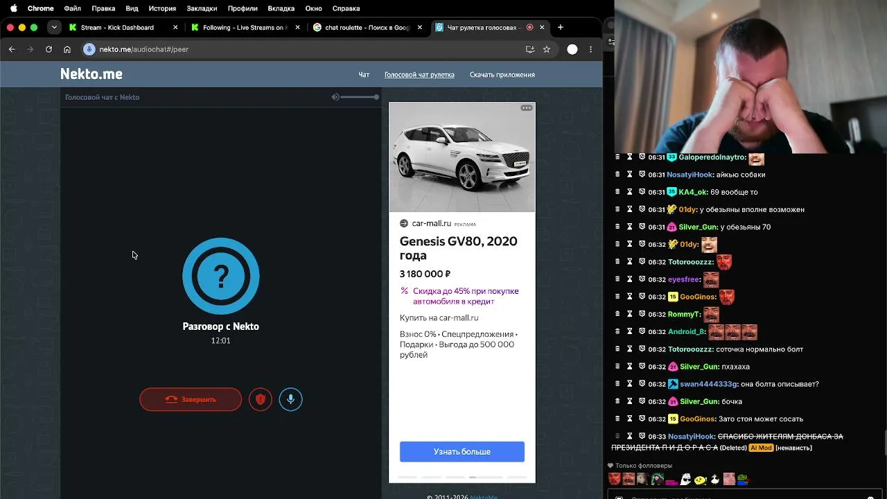Open the ad options three-dot menu
The height and width of the screenshot is (499, 887).
pyautogui.click(x=527, y=108)
